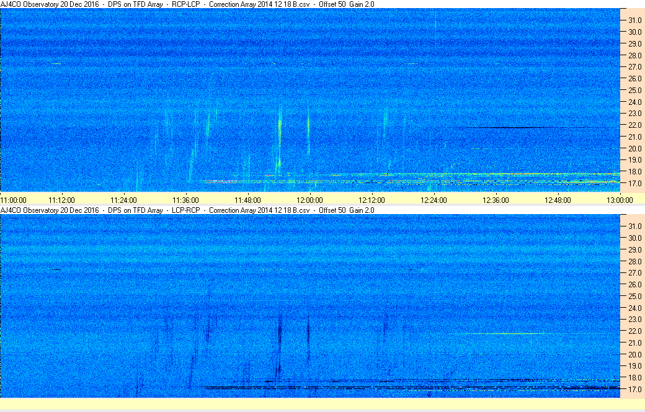645x412 pixels.
Task: Click the LCP-RCP text in bottom title
Action: click(186, 210)
